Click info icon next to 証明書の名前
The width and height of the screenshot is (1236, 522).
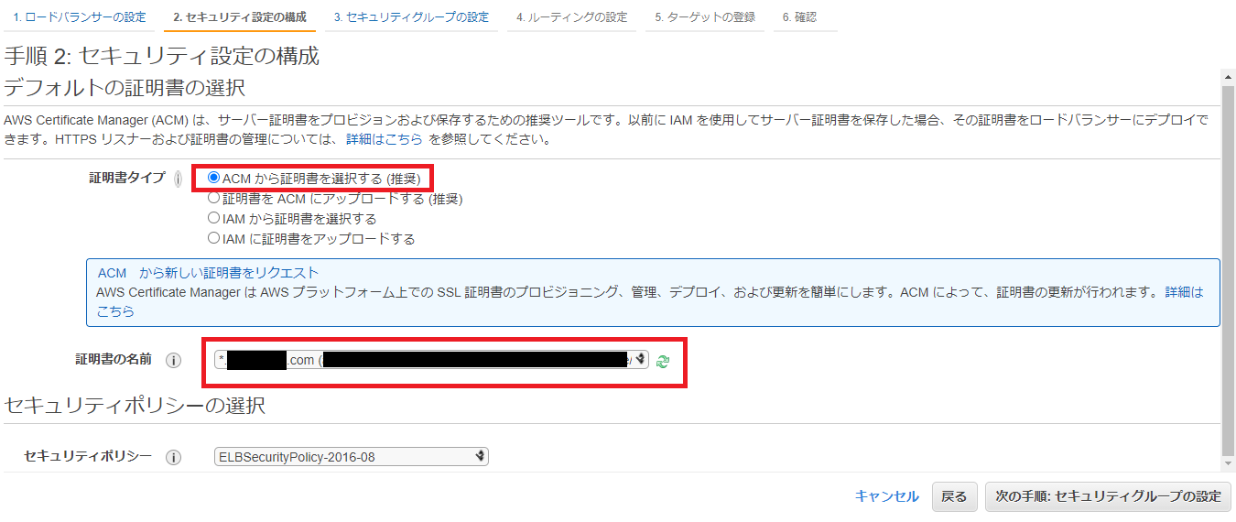[173, 360]
